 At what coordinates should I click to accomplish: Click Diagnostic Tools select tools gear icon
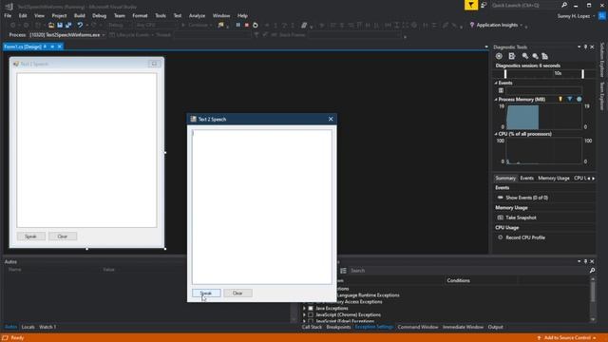pos(499,56)
